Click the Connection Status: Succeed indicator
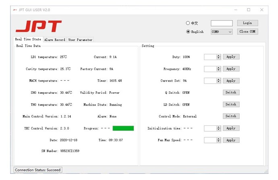 pos(38,170)
